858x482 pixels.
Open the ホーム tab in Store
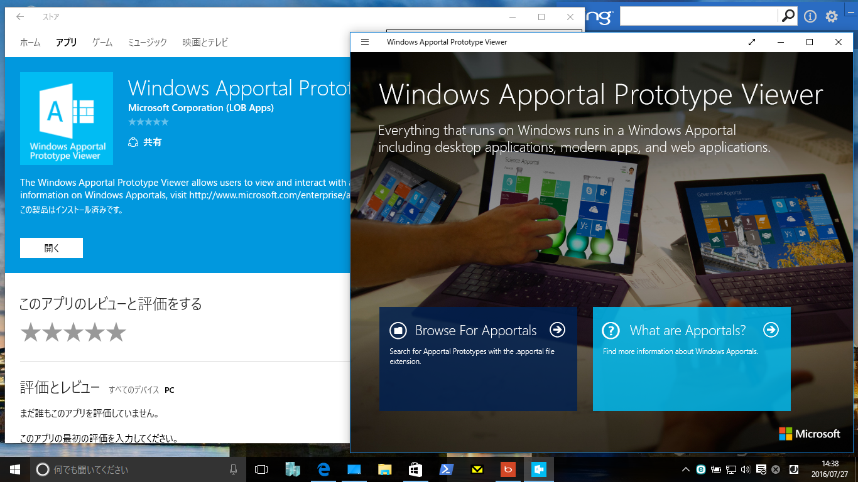(30, 43)
